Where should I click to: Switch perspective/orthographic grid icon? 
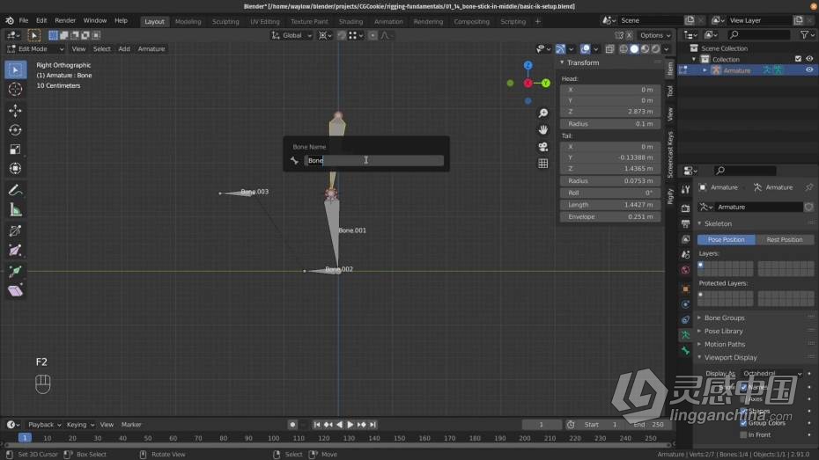point(543,164)
